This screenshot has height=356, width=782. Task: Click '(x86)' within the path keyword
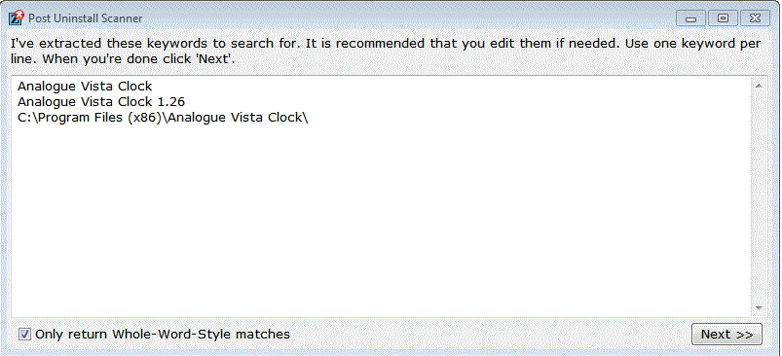click(x=145, y=118)
